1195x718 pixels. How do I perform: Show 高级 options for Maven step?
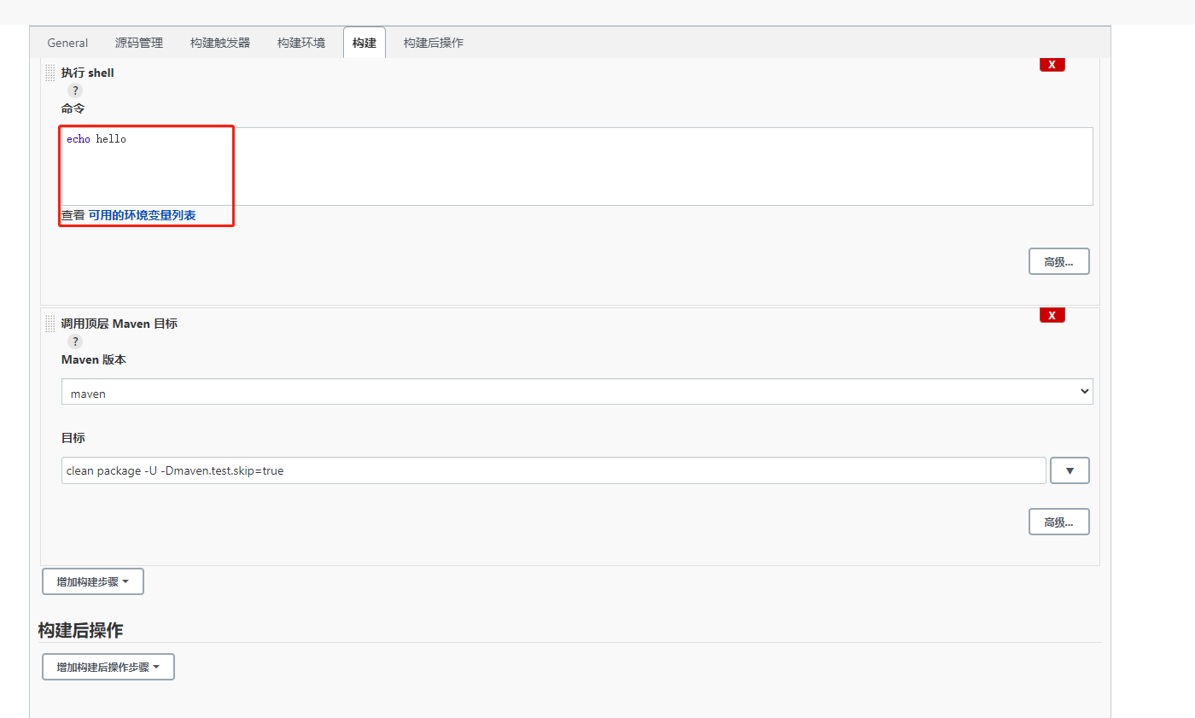(x=1059, y=522)
